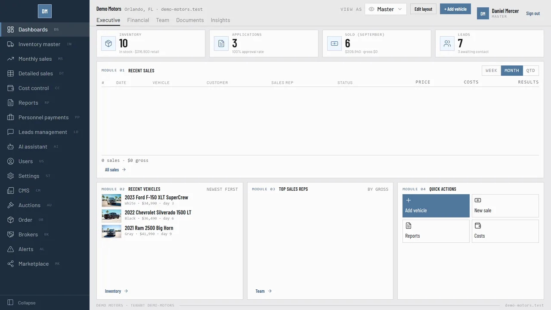The image size is (551, 310).
Task: Open the All sales link
Action: (115, 170)
